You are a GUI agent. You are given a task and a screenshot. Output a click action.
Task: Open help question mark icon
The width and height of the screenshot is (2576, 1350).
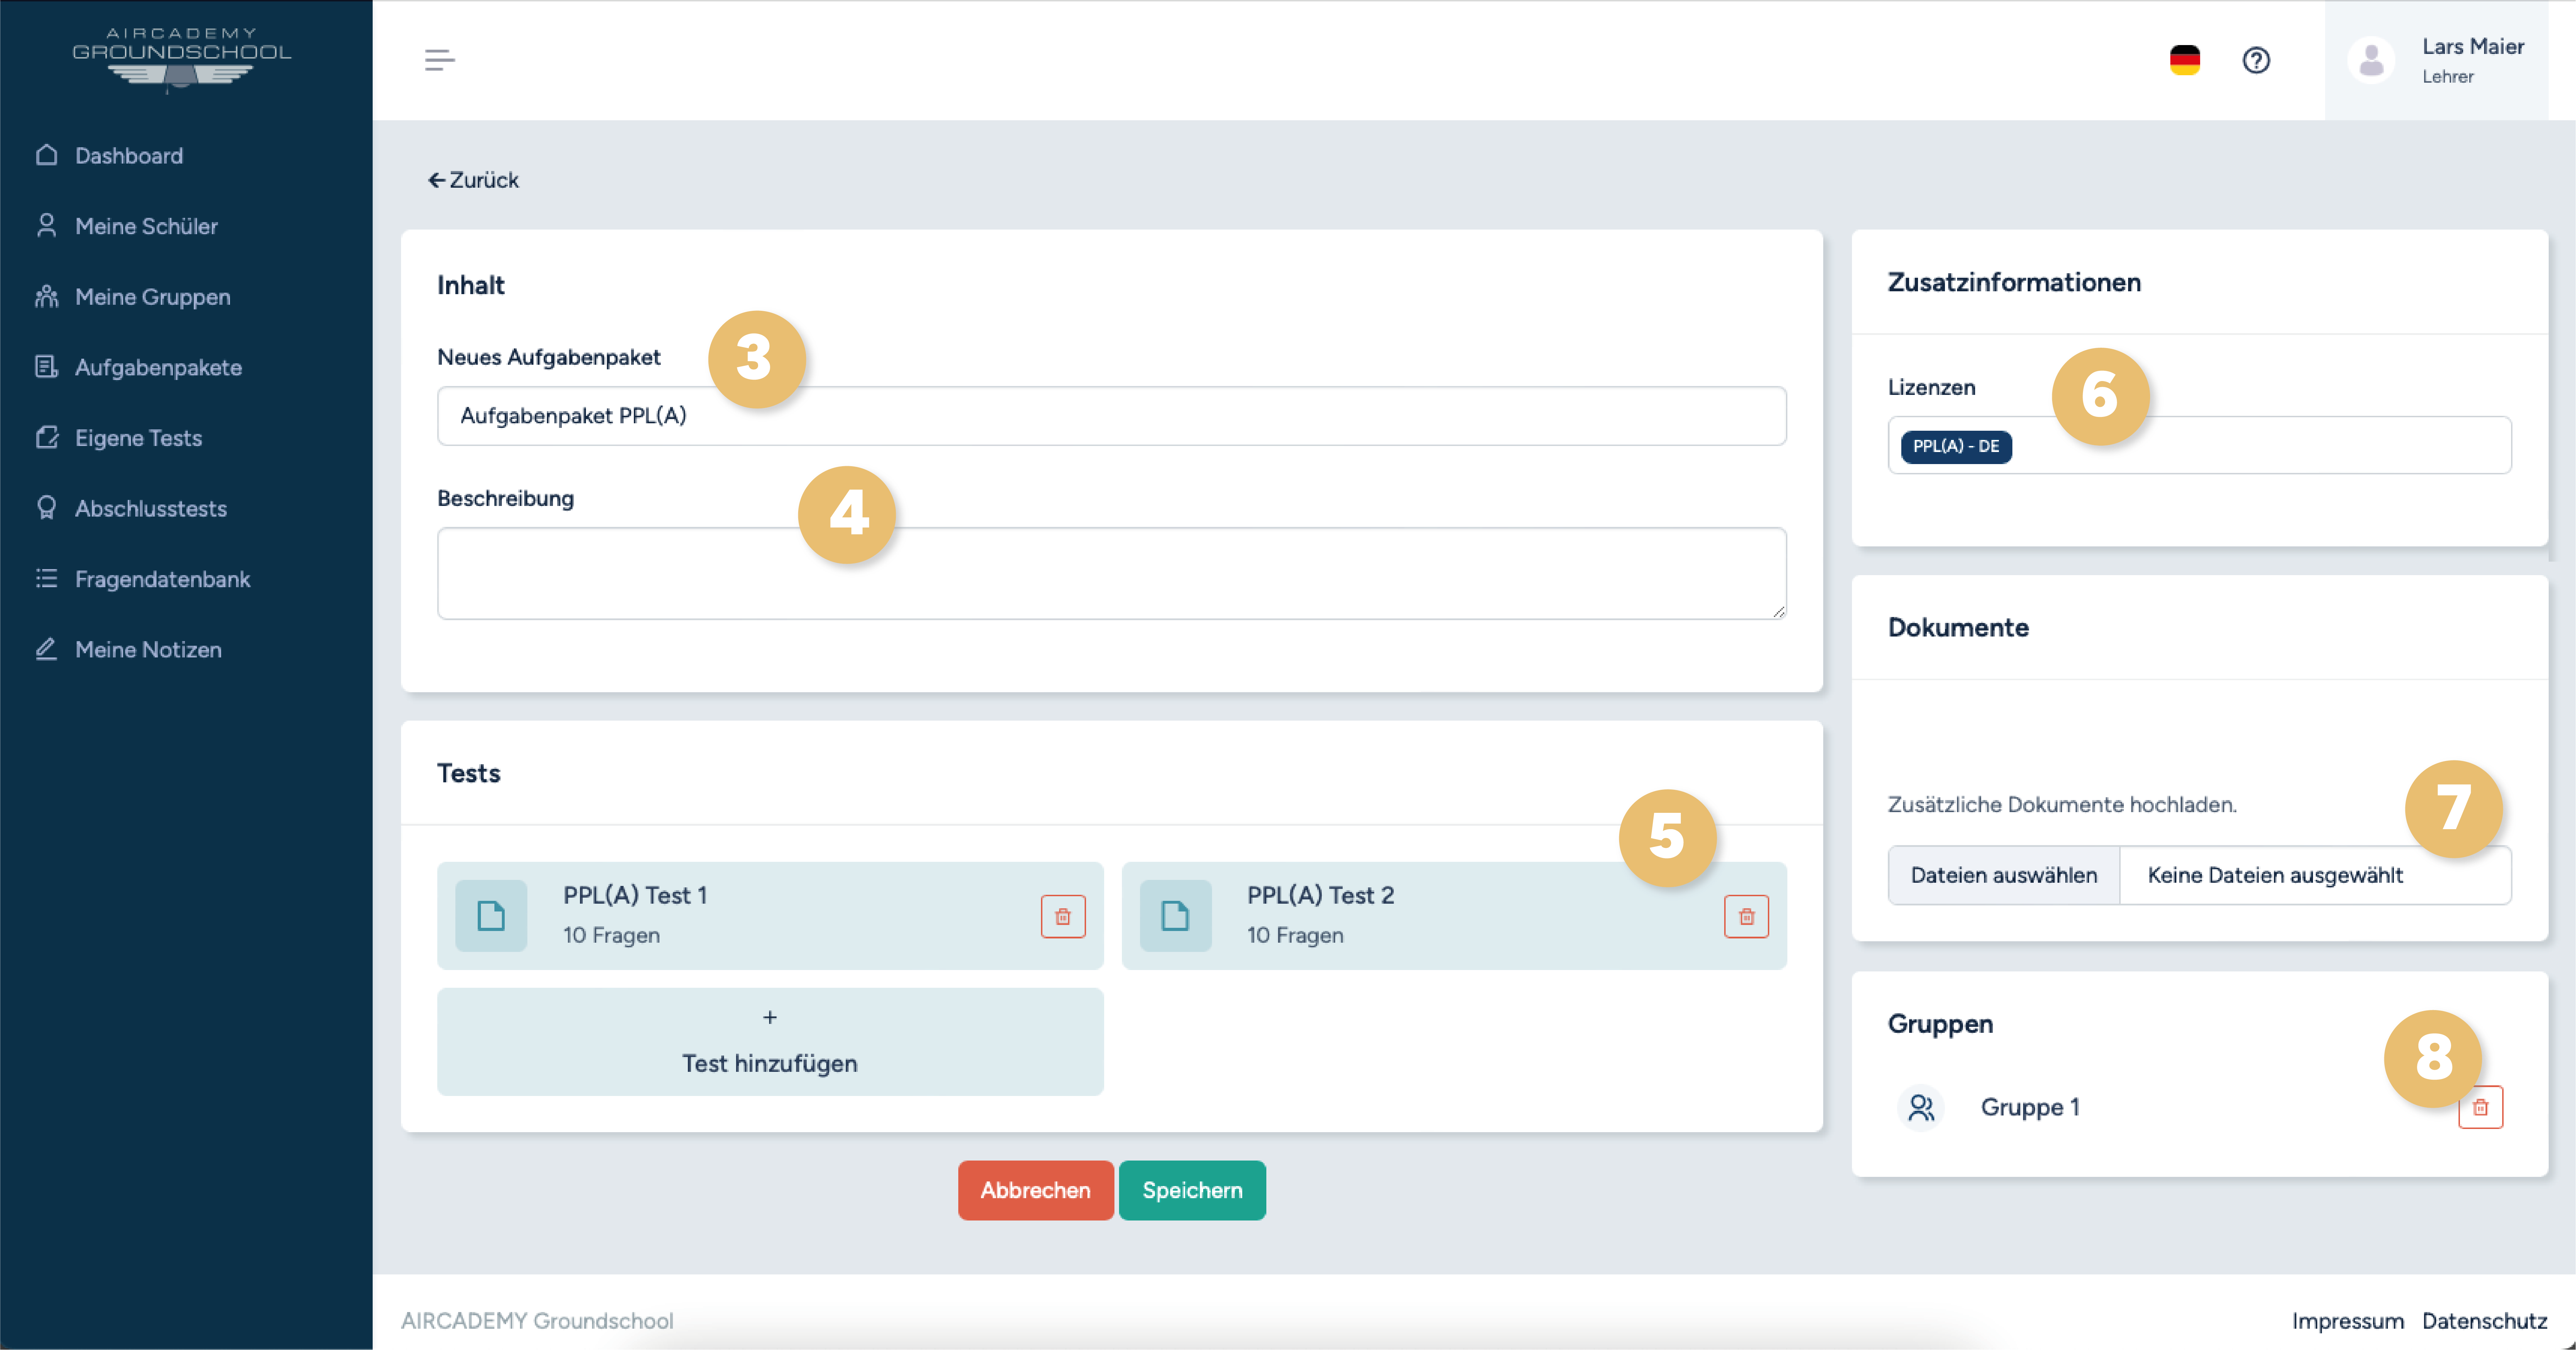[x=2256, y=60]
